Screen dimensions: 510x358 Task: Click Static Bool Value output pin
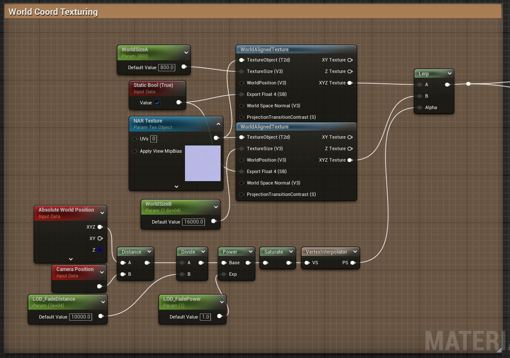[x=179, y=102]
